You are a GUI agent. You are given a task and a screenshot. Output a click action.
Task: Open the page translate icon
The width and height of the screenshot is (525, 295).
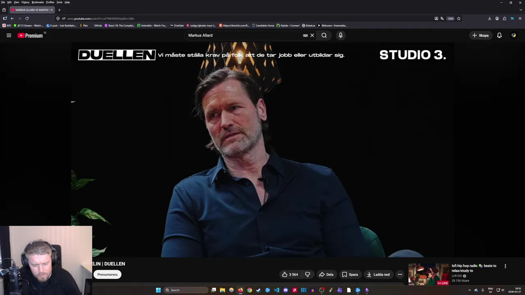tap(442, 18)
